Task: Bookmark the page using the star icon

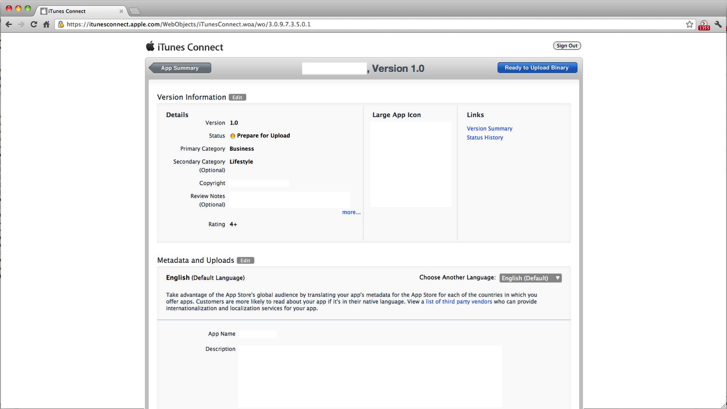Action: pos(689,24)
